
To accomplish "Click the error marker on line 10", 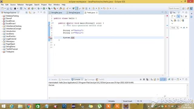I will (49, 38).
